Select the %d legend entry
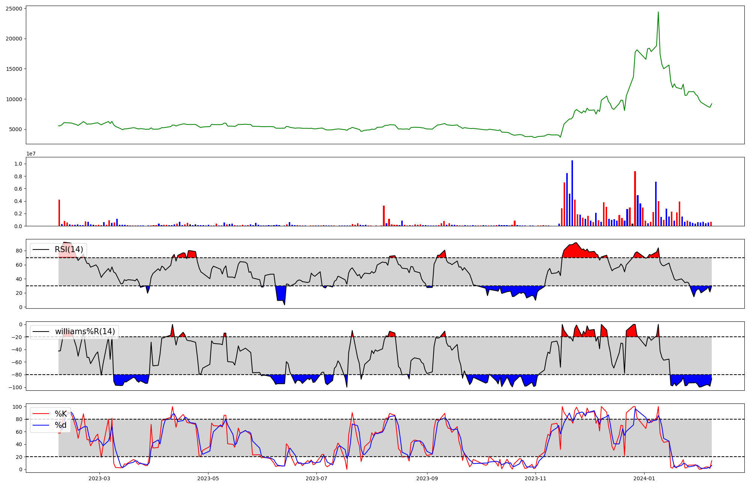 (61, 425)
